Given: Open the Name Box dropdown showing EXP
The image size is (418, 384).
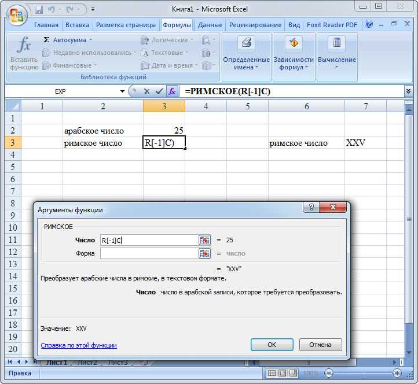Looking at the screenshot, I should tap(122, 91).
